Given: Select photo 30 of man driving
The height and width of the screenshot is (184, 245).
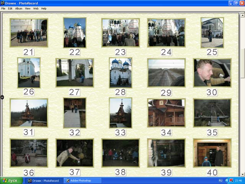Looking at the screenshot, I should [x=212, y=72].
